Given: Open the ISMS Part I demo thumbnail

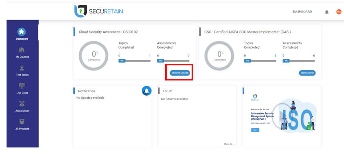Looking at the screenshot, I should [281, 116].
